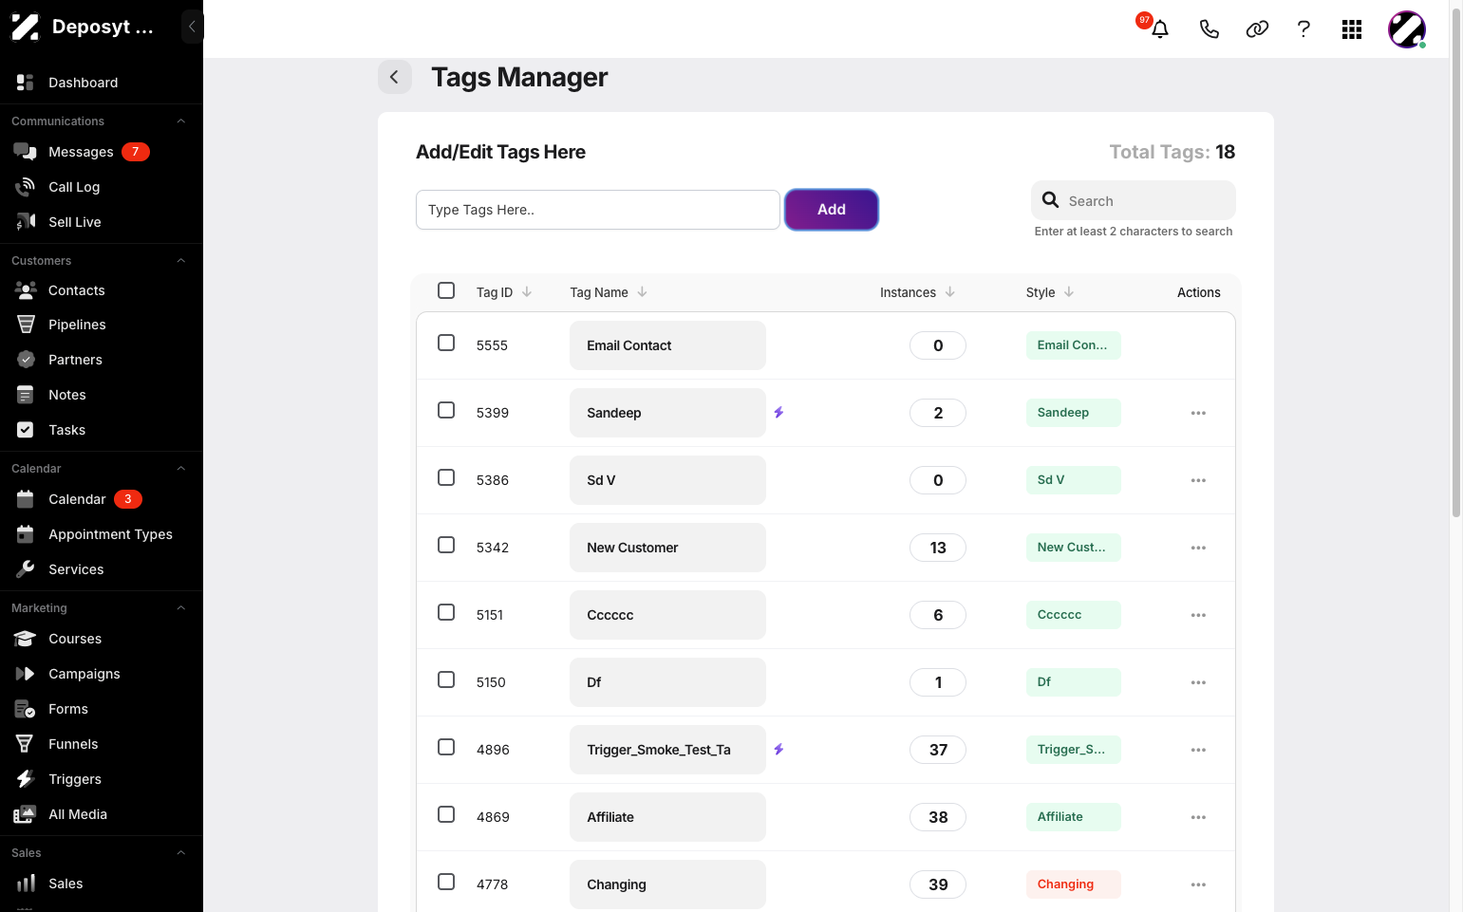Click the bolt icon beside Trigger_Smoke_Test_Ta
The width and height of the screenshot is (1463, 912).
pos(778,750)
